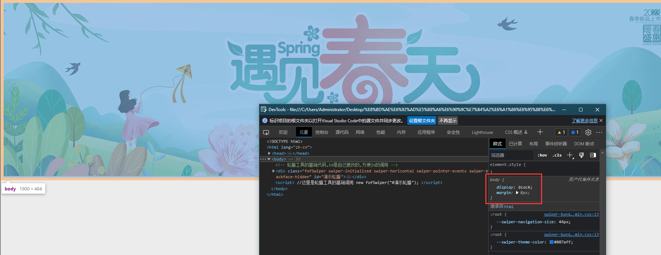Open the 安全性 tab

453,132
